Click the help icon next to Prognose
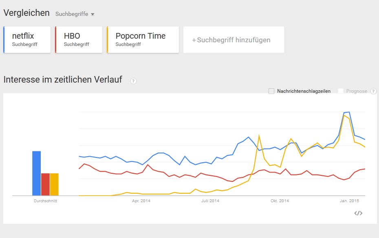 point(373,91)
